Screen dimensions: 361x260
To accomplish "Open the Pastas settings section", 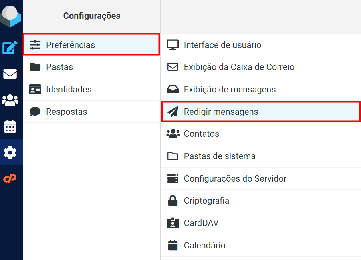I will pos(59,67).
